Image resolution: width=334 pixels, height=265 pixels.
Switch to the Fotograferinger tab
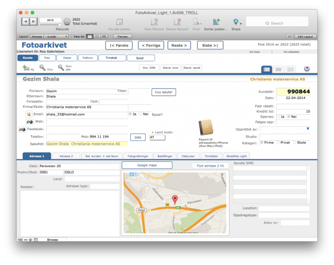[x=138, y=156]
